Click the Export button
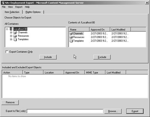 (135, 111)
